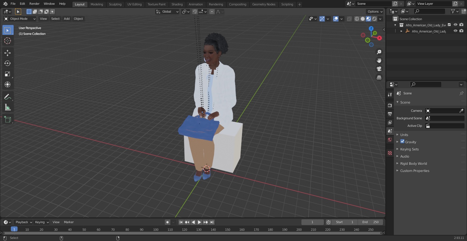Choose the Add Cube tool
This screenshot has height=241, width=467.
click(x=8, y=119)
